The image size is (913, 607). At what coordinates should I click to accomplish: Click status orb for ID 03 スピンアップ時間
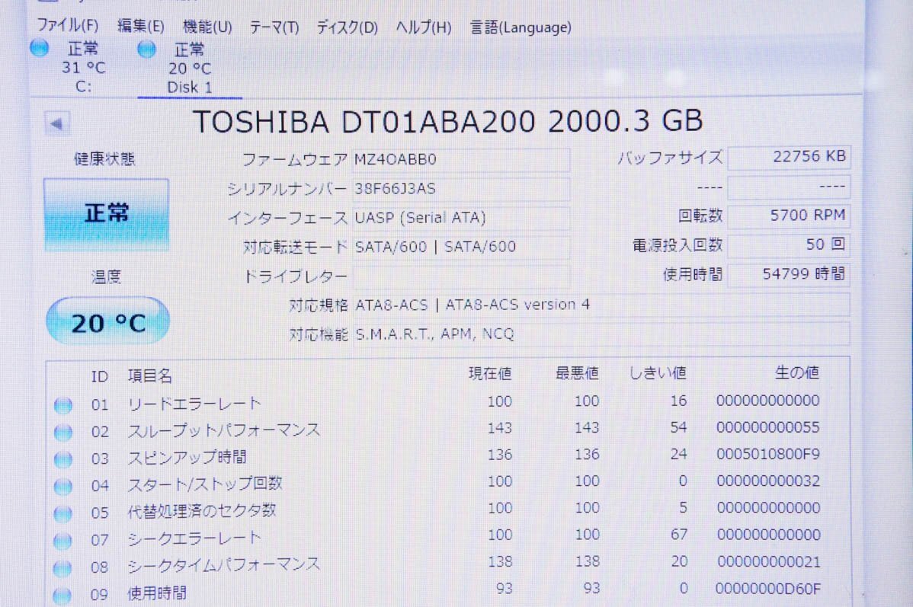63,459
